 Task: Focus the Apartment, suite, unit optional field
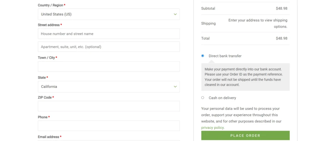coord(109,47)
